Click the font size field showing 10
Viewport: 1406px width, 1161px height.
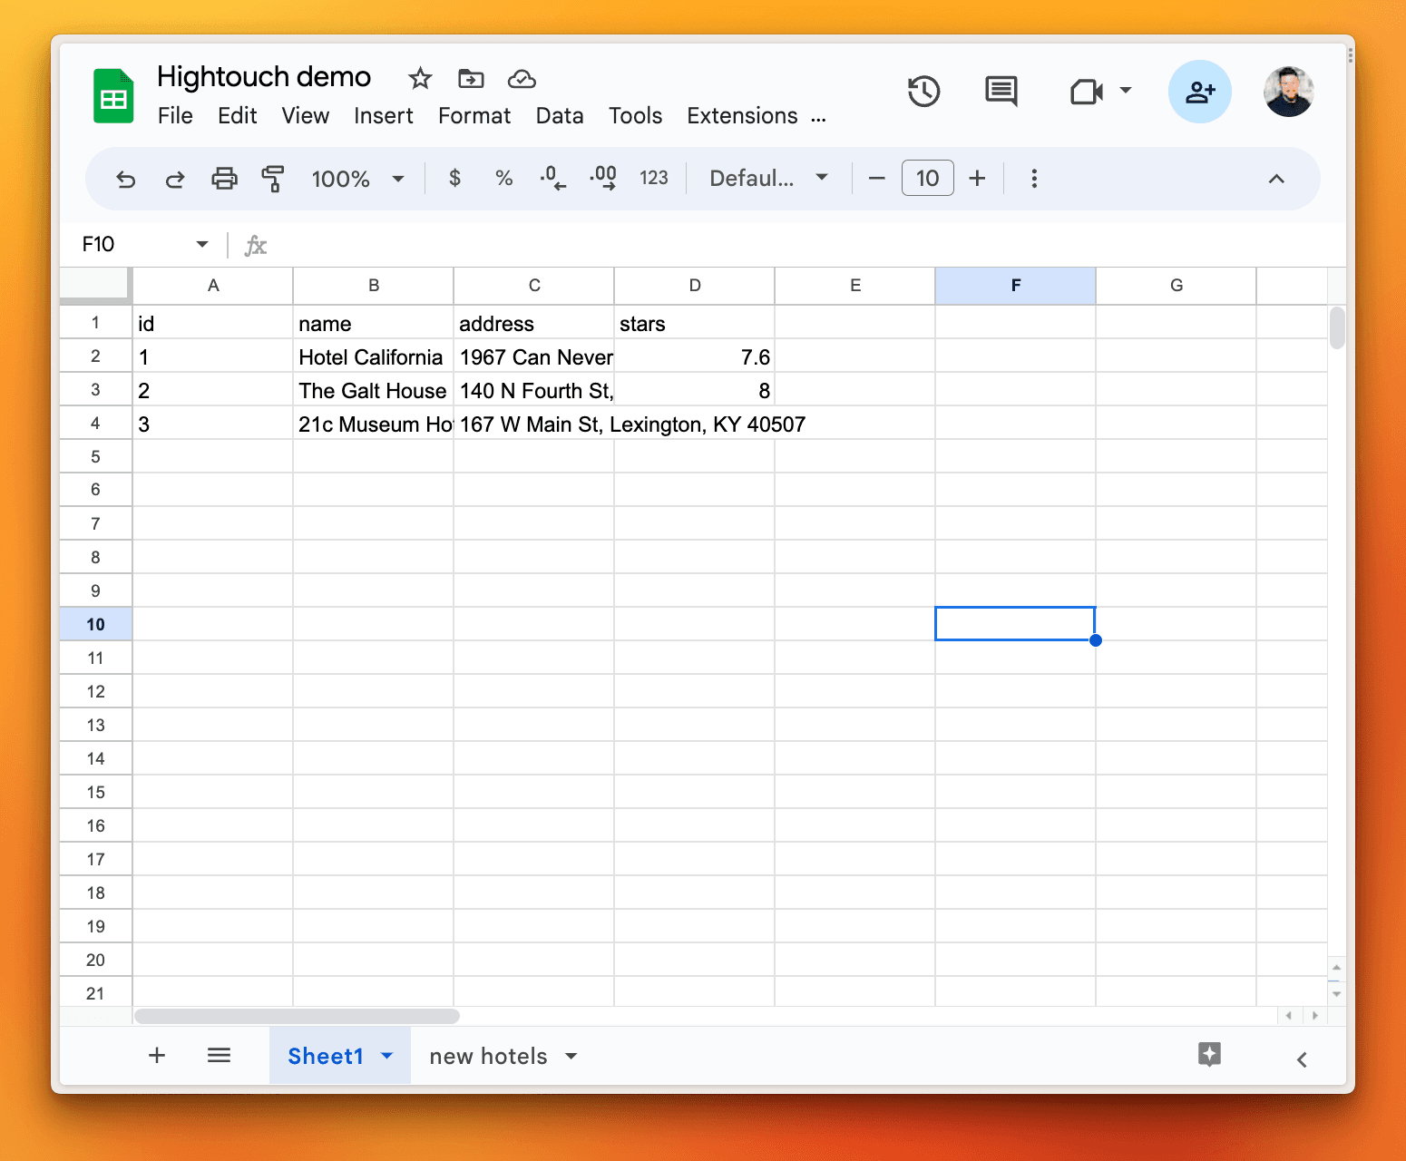tap(927, 178)
